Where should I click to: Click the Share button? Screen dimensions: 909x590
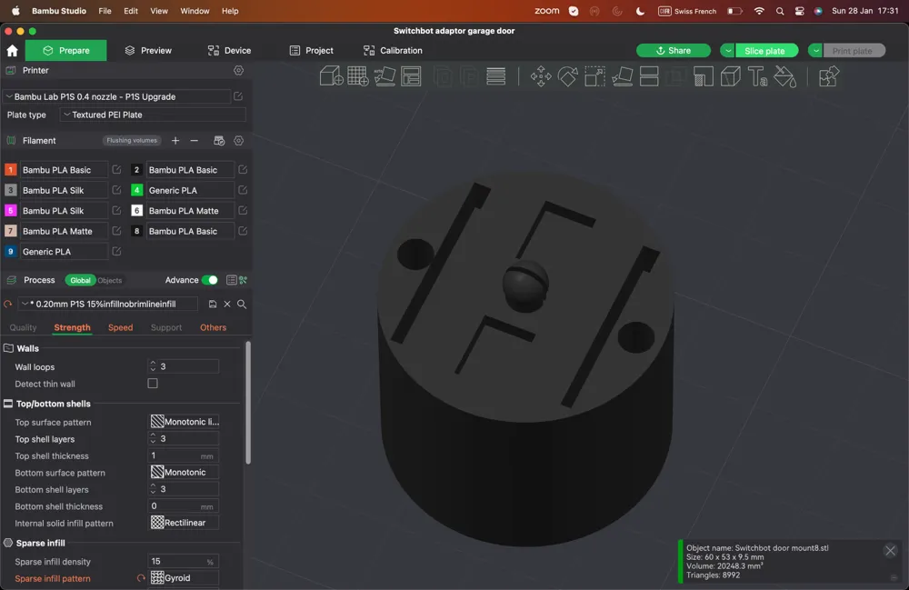click(x=673, y=50)
